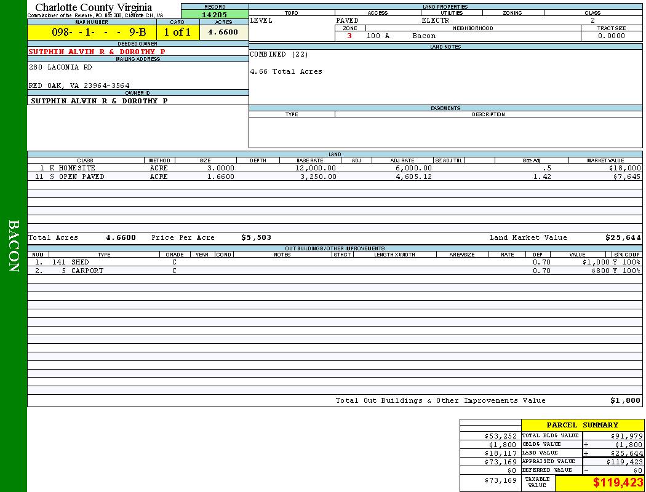Select the acres field showing 4.6600

[x=223, y=33]
